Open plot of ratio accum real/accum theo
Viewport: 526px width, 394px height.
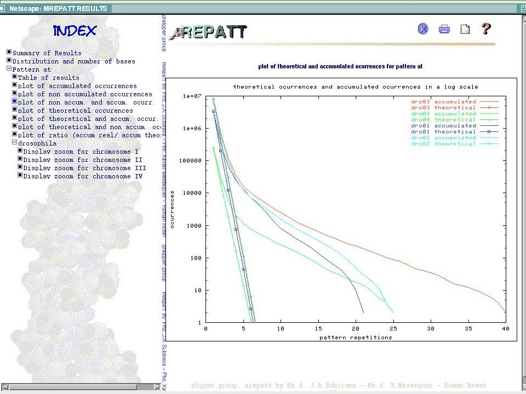(x=89, y=135)
